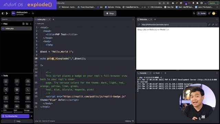Invite collaborators to the repl

(202, 13)
